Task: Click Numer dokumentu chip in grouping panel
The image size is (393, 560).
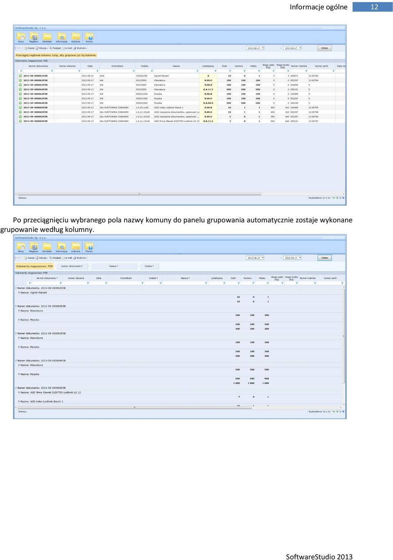Action: [x=72, y=266]
